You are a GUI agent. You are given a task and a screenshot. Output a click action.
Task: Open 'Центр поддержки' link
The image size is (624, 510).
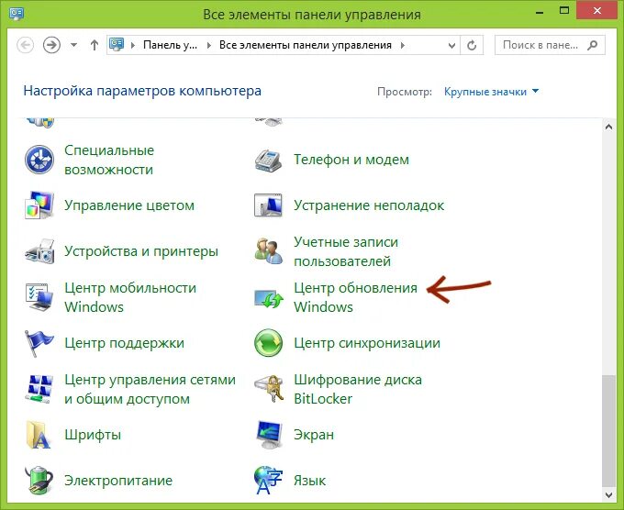(124, 343)
